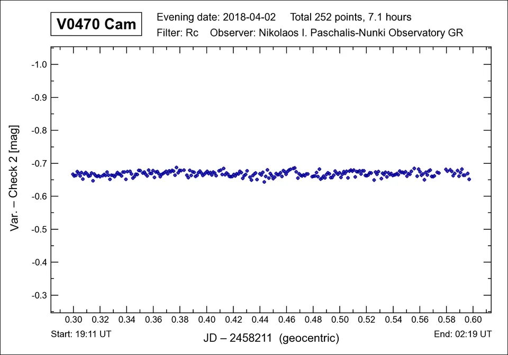Click the x-axis tick label 0.32
The width and height of the screenshot is (508, 355).
click(100, 320)
